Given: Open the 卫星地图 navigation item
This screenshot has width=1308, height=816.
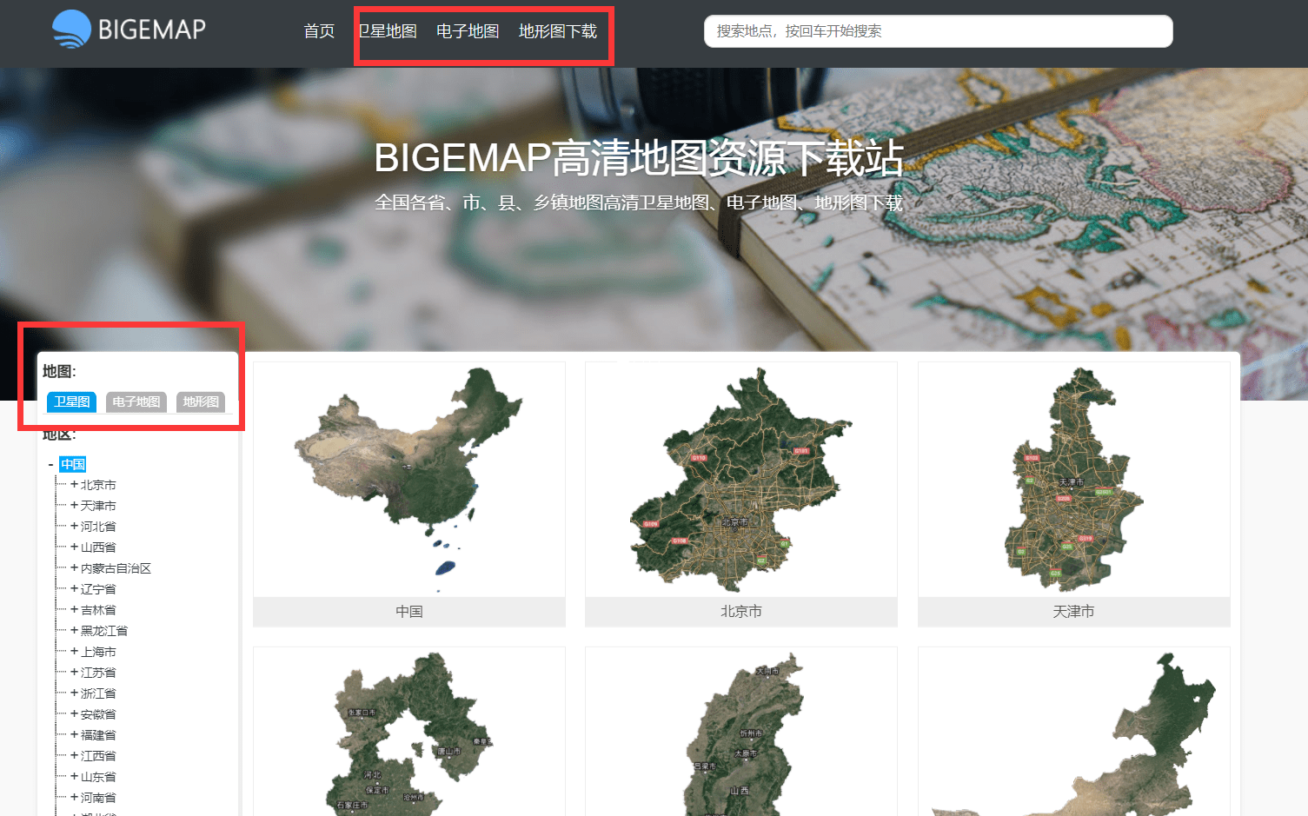Looking at the screenshot, I should [388, 31].
